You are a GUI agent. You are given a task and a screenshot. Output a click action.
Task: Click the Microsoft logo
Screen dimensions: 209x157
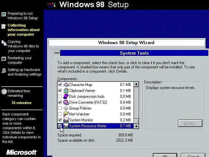(x=22, y=152)
